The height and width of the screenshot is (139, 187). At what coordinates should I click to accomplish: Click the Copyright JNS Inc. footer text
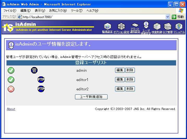point(135,109)
